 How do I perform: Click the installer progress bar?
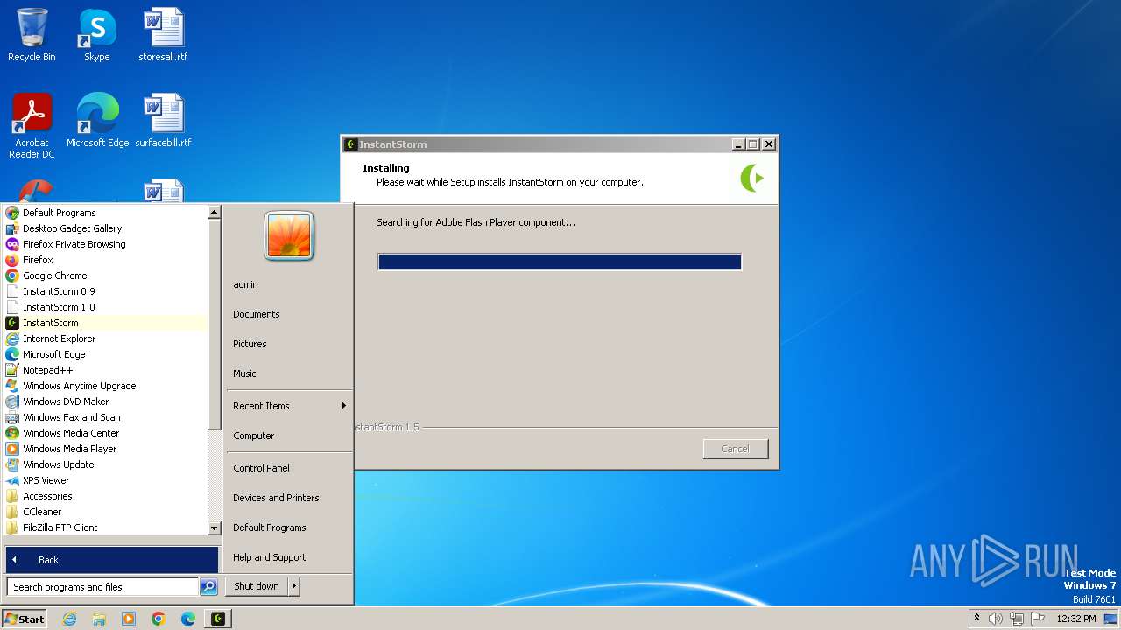click(560, 262)
